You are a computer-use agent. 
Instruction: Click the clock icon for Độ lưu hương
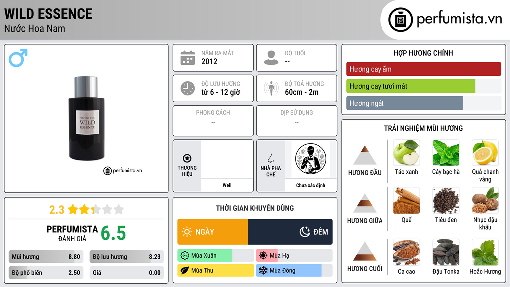point(188,88)
